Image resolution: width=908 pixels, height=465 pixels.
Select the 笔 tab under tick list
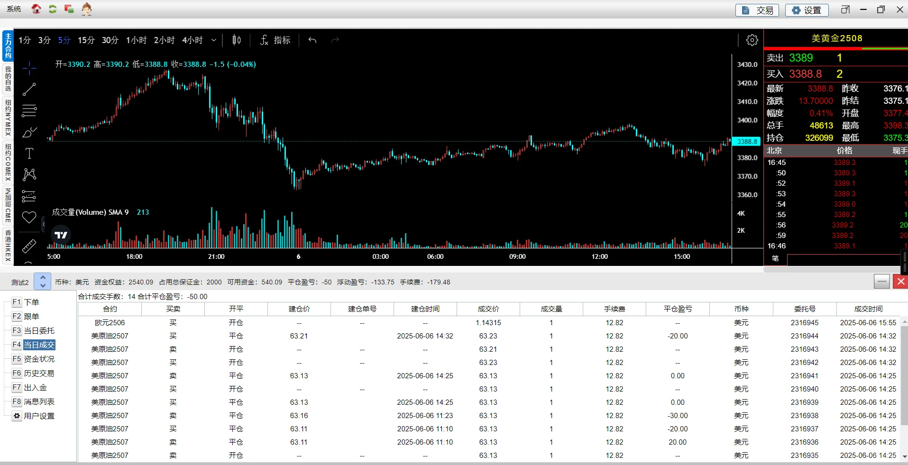[776, 259]
